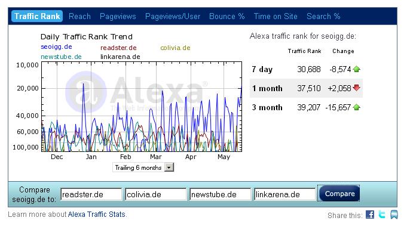The height and width of the screenshot is (227, 407).
Task: Click the 60,000 y-axis label
Action: tap(27, 132)
